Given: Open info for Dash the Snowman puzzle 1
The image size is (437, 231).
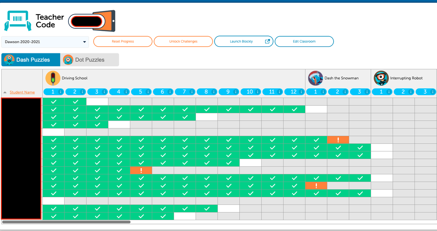Looking at the screenshot, I should [323, 92].
